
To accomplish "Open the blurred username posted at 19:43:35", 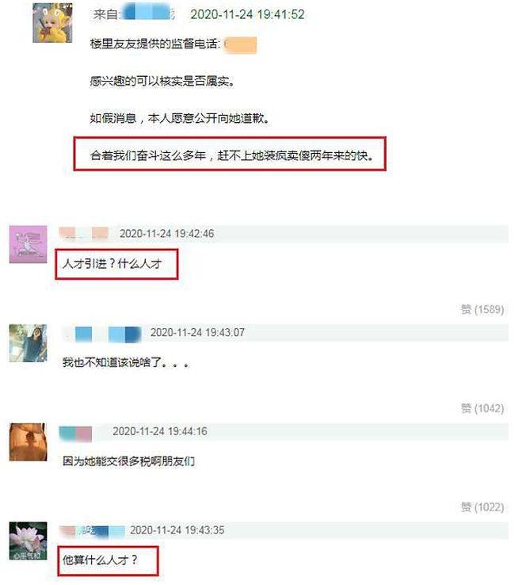I will tap(92, 531).
